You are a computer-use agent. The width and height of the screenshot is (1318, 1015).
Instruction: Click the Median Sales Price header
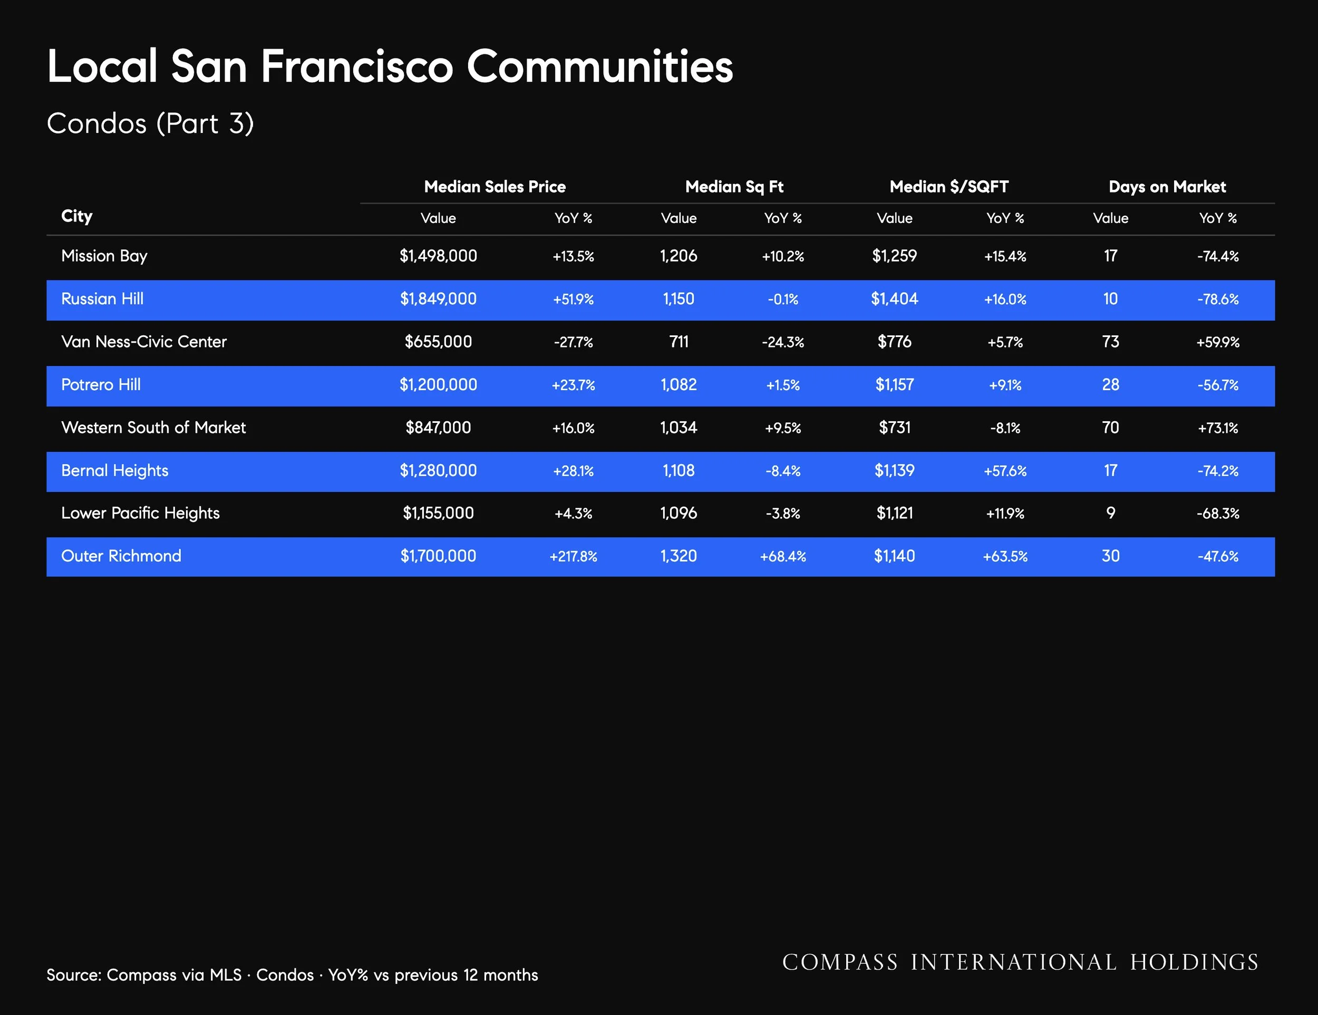495,187
